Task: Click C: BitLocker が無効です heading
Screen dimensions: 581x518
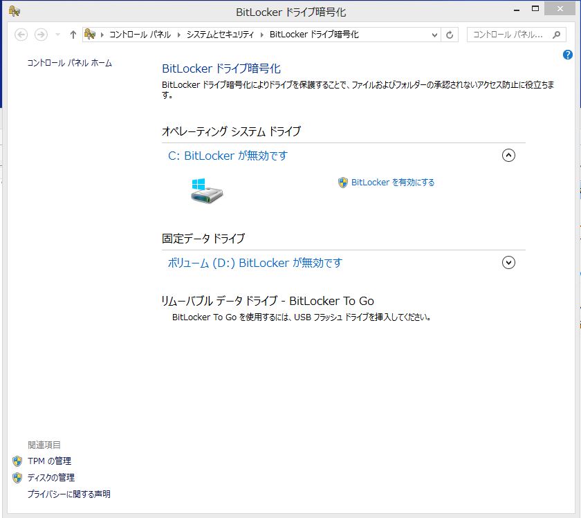Action: (228, 156)
